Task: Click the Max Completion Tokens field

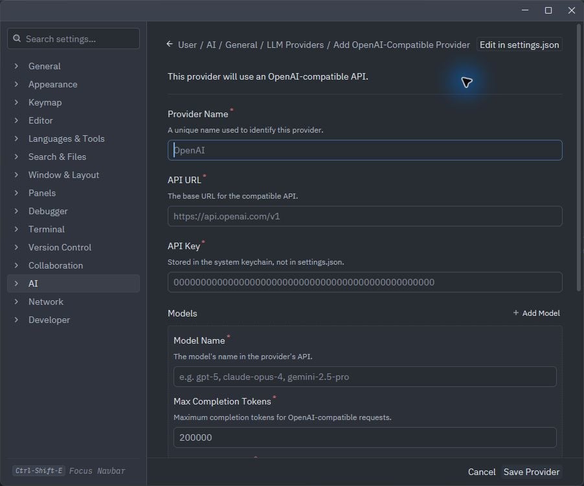Action: coord(365,437)
